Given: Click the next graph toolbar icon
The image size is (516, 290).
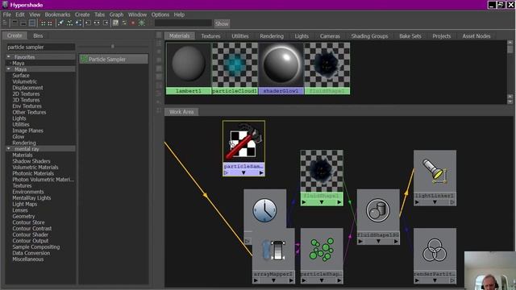Looking at the screenshot, I should [x=50, y=23].
